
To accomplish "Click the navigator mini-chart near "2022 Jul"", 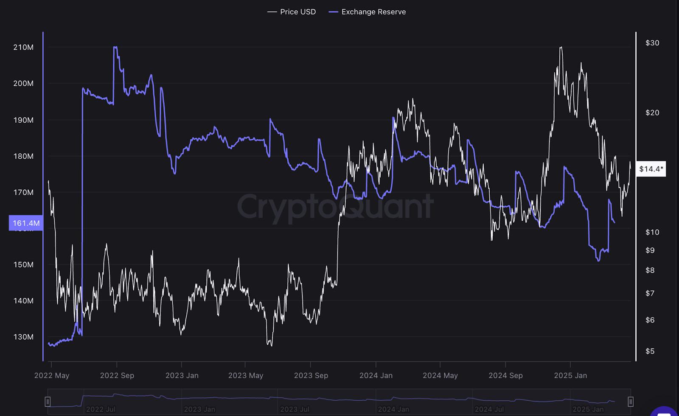I will (101, 409).
